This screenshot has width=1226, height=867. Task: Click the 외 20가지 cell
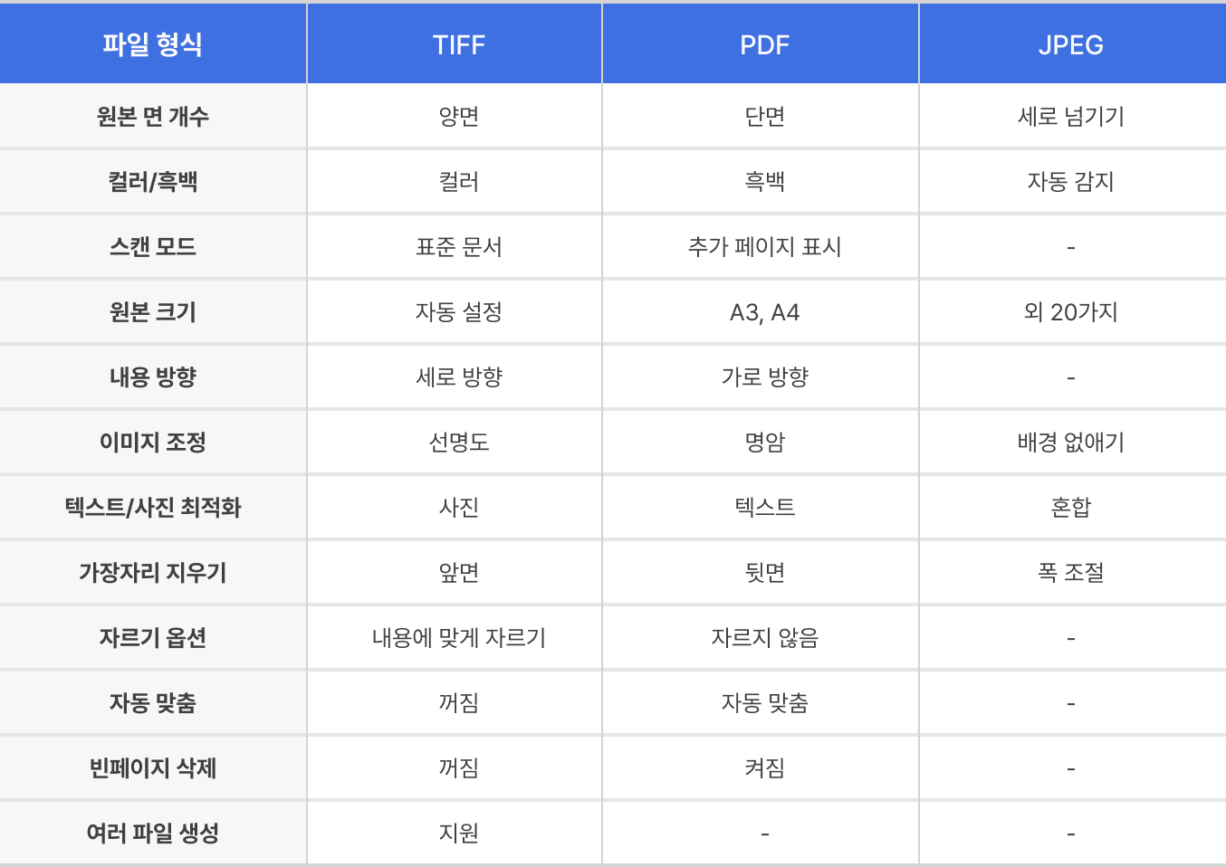coord(1070,312)
